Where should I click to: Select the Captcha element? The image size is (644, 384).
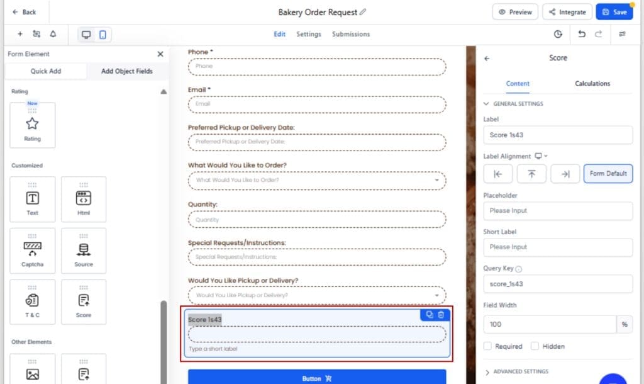click(32, 251)
